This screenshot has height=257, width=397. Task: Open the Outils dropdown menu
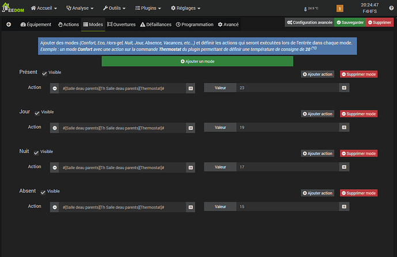[114, 8]
